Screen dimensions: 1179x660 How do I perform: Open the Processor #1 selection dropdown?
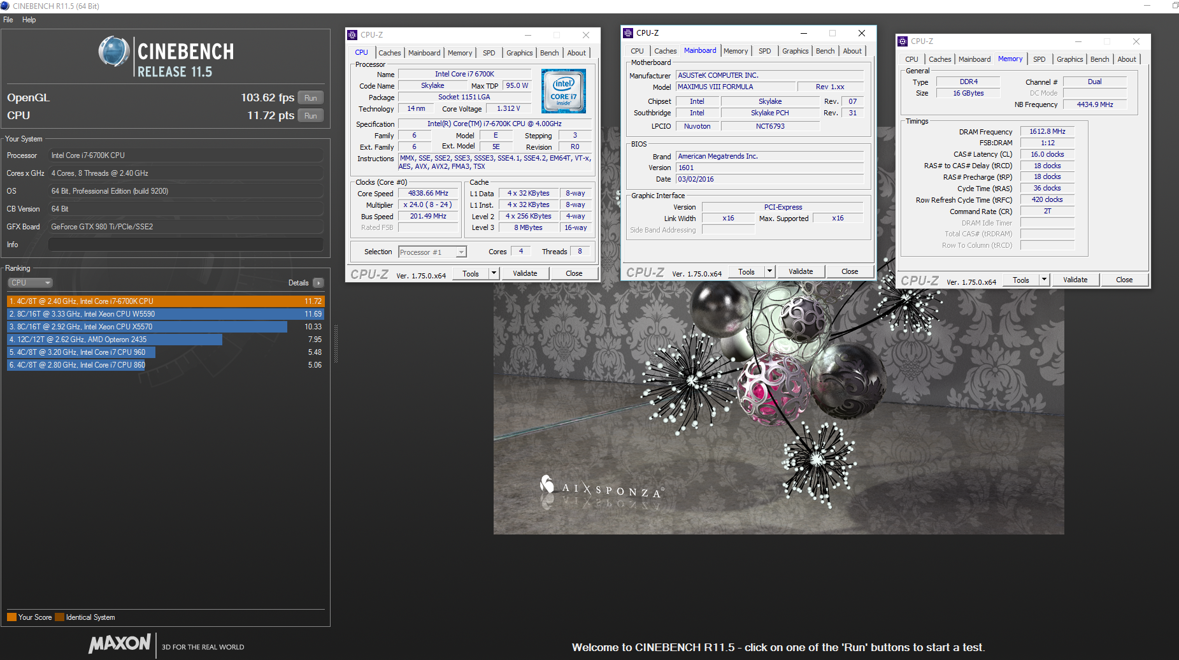point(432,252)
